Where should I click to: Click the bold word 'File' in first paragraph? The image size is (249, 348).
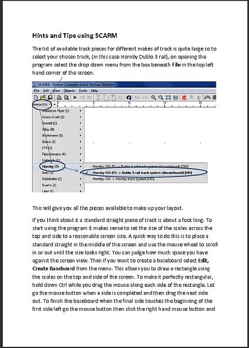point(176,65)
